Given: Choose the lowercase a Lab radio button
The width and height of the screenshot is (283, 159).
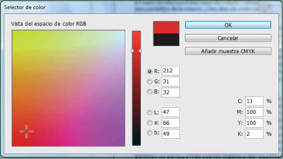Looking at the screenshot, I should click(149, 123).
